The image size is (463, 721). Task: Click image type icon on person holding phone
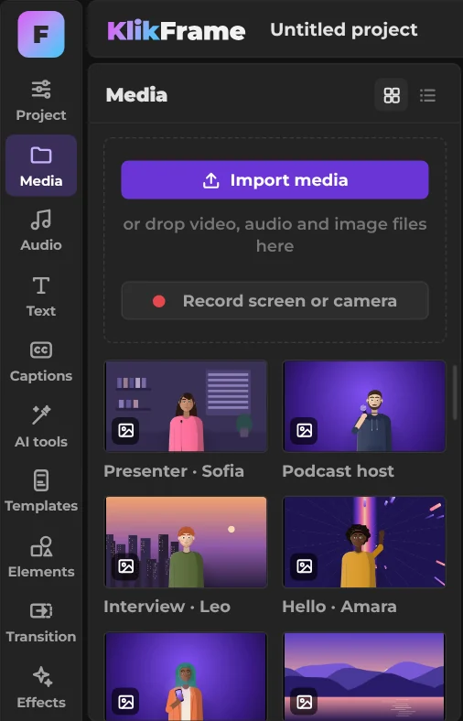click(125, 702)
